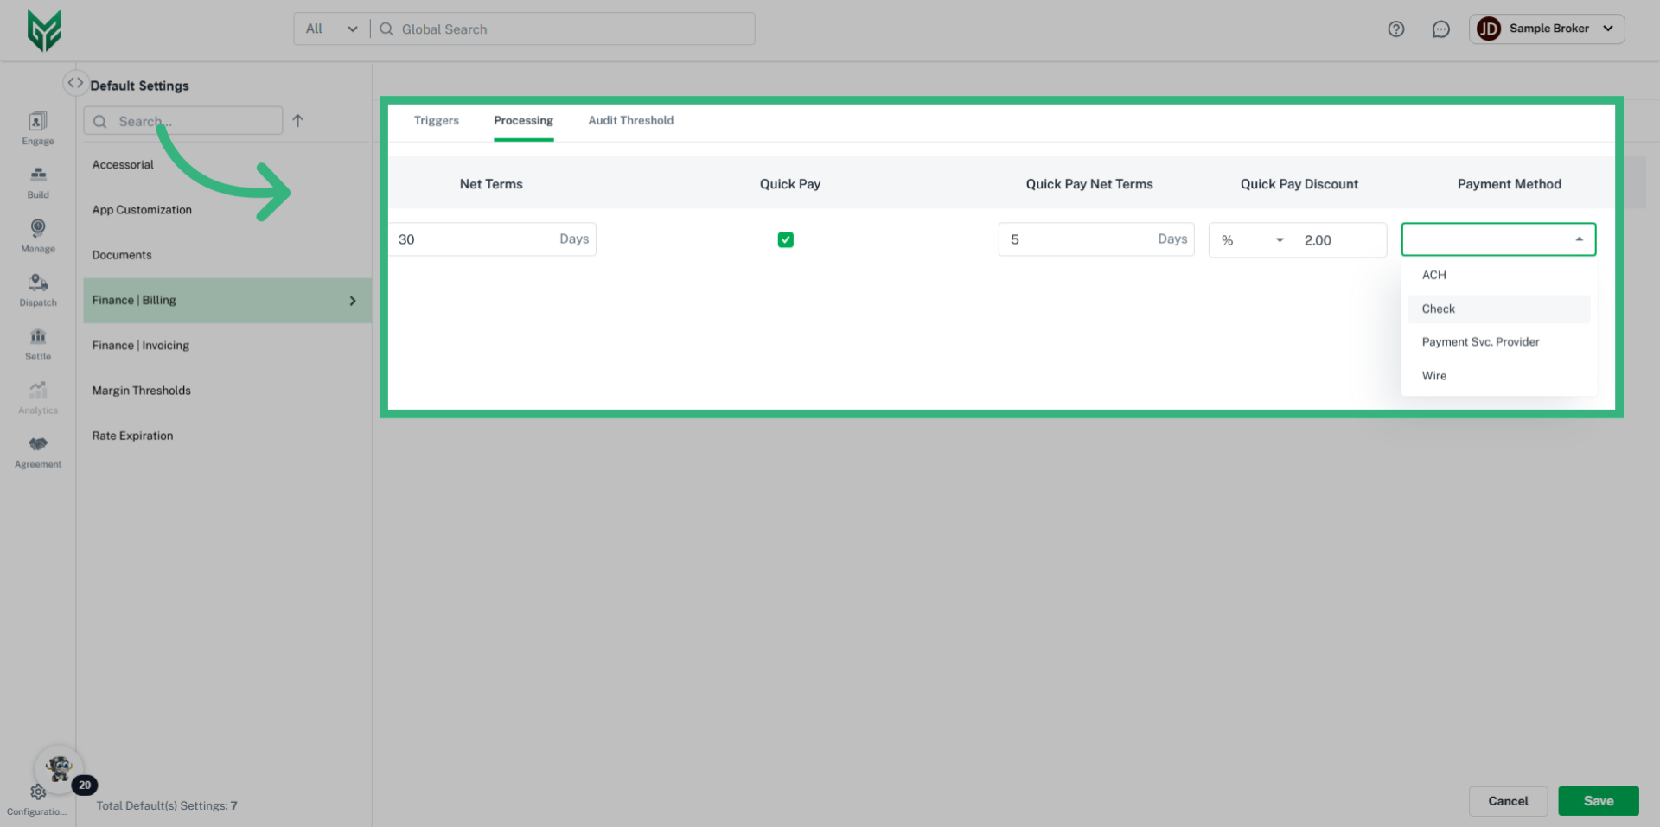Click the Agreement handshake icon

click(37, 450)
